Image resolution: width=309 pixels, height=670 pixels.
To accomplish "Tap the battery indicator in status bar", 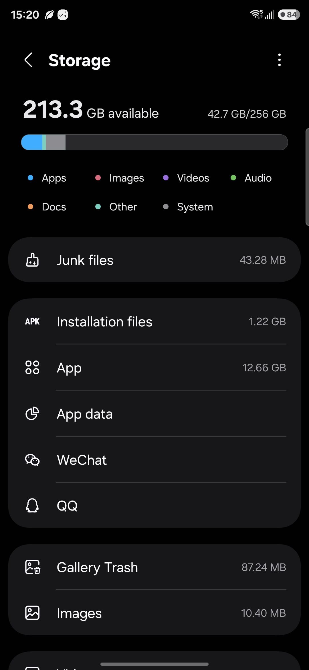I will point(289,15).
